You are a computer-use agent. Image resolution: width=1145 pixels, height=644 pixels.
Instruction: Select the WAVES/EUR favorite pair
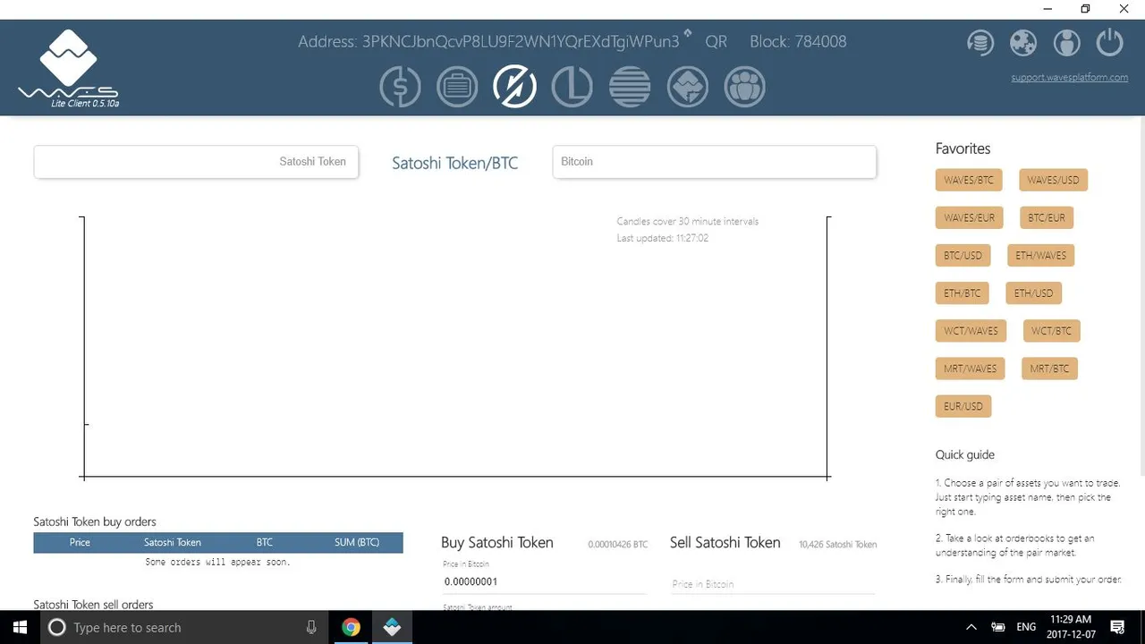(969, 217)
